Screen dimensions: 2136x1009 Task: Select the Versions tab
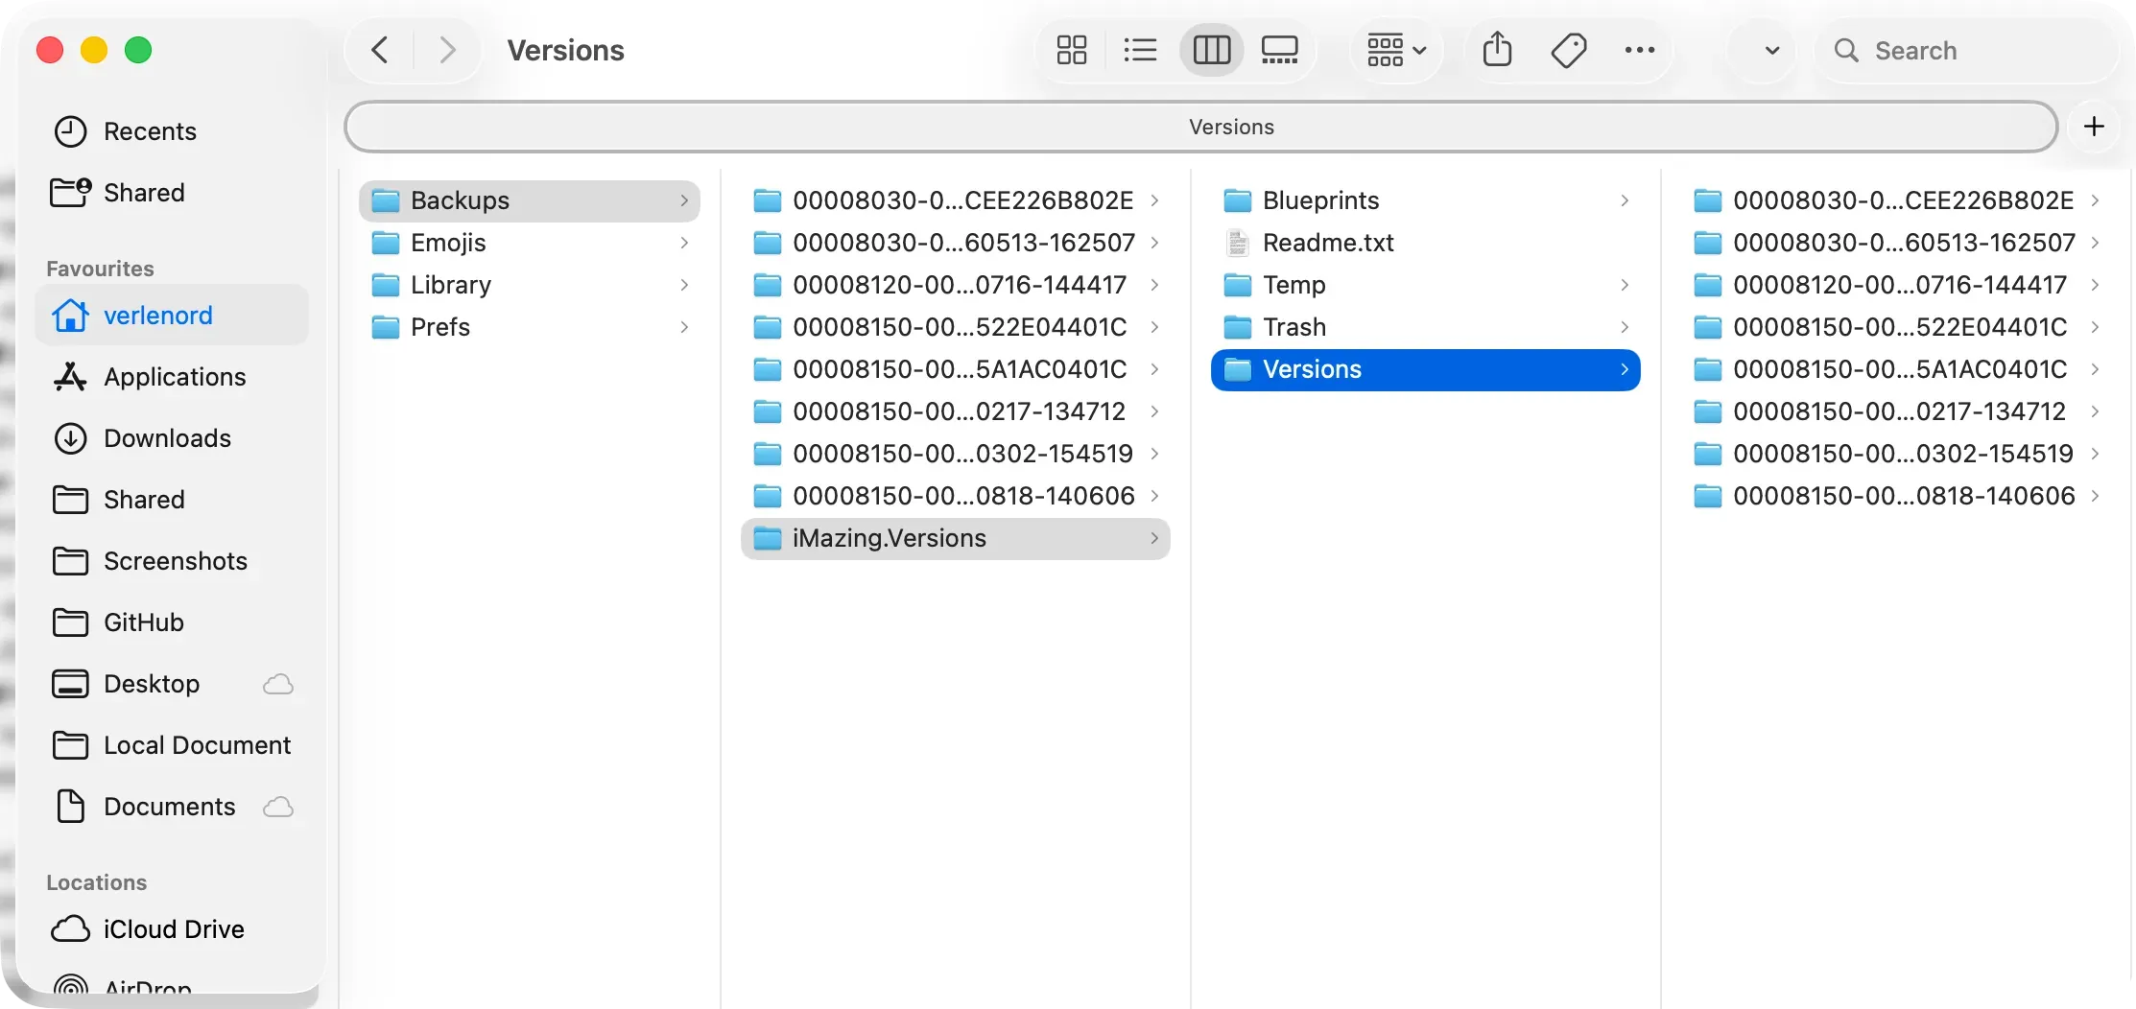(x=1201, y=127)
